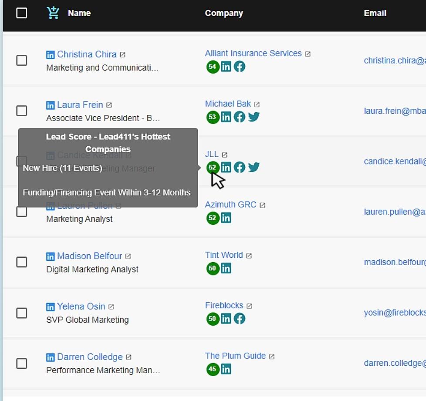Open Michael Bak company LinkedIn icon

click(x=226, y=117)
